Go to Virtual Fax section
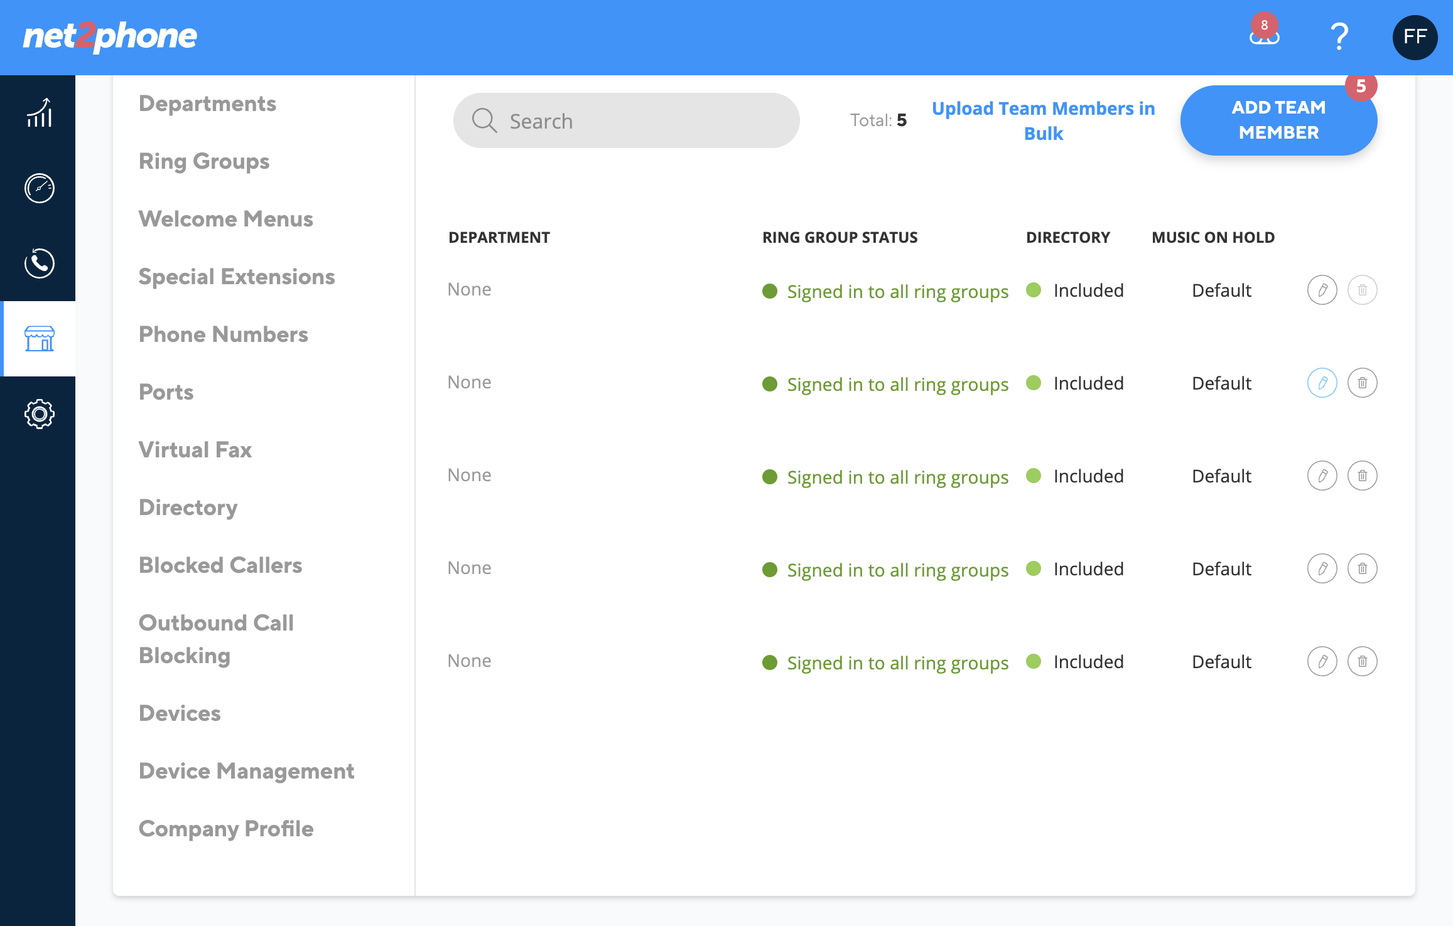The height and width of the screenshot is (926, 1453). [195, 450]
